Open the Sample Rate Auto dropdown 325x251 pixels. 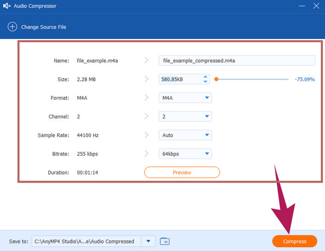click(x=185, y=135)
